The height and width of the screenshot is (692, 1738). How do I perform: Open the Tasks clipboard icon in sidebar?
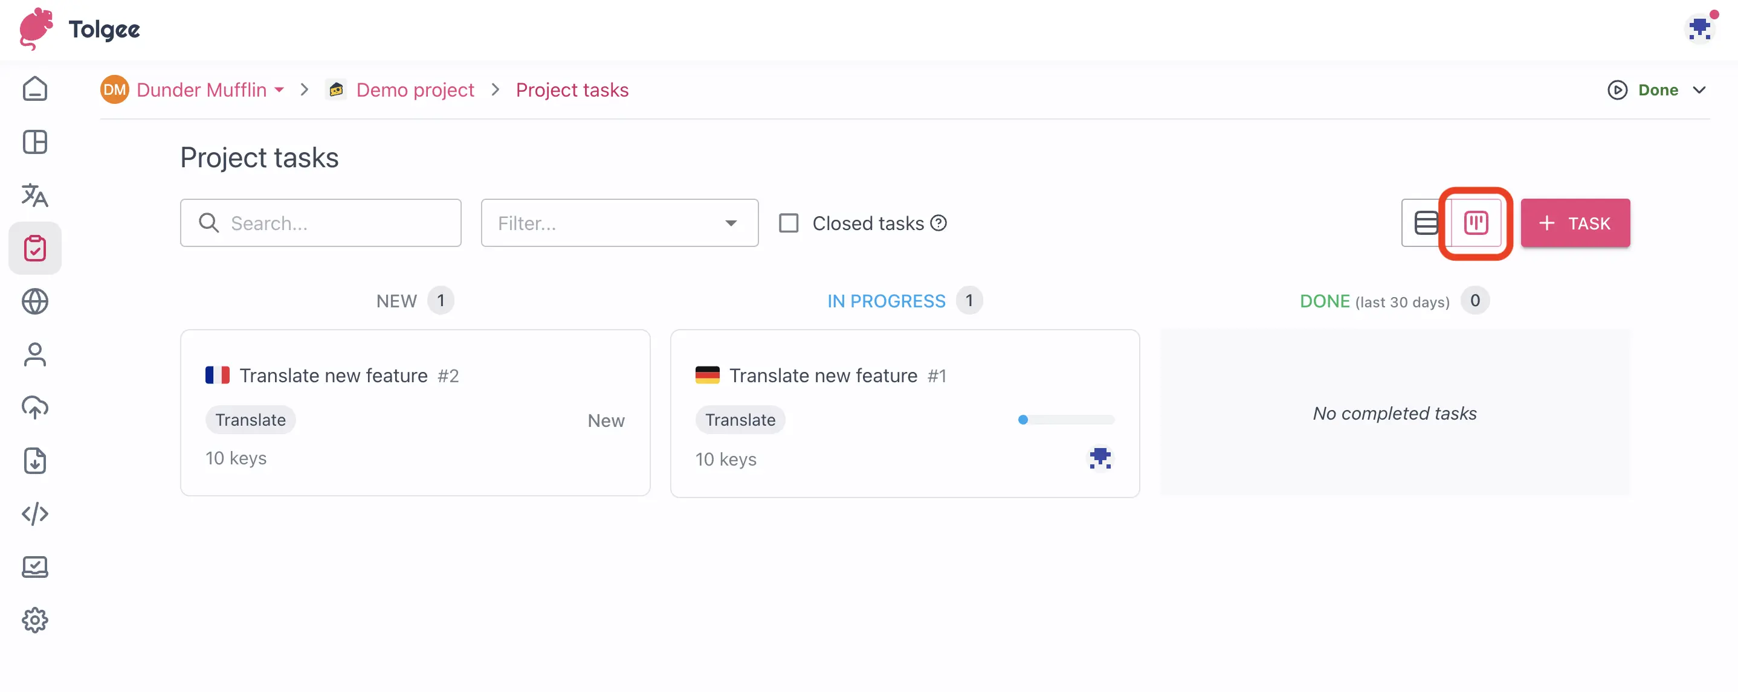click(34, 248)
